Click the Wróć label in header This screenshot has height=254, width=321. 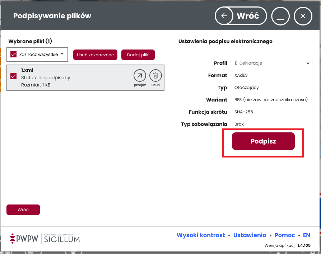point(248,16)
